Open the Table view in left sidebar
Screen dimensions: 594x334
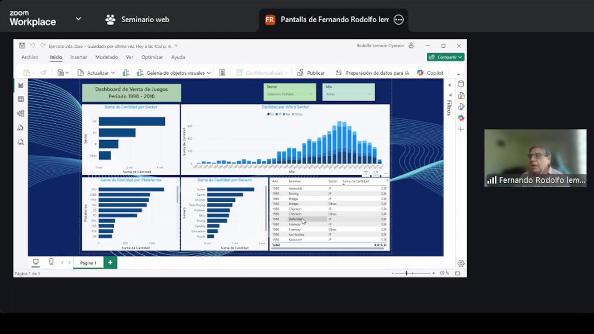[x=21, y=99]
